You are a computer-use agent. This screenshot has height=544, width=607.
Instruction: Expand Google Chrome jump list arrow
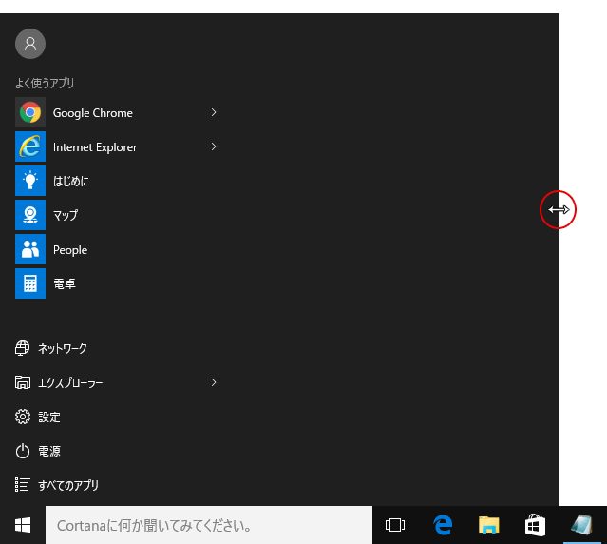click(x=214, y=112)
